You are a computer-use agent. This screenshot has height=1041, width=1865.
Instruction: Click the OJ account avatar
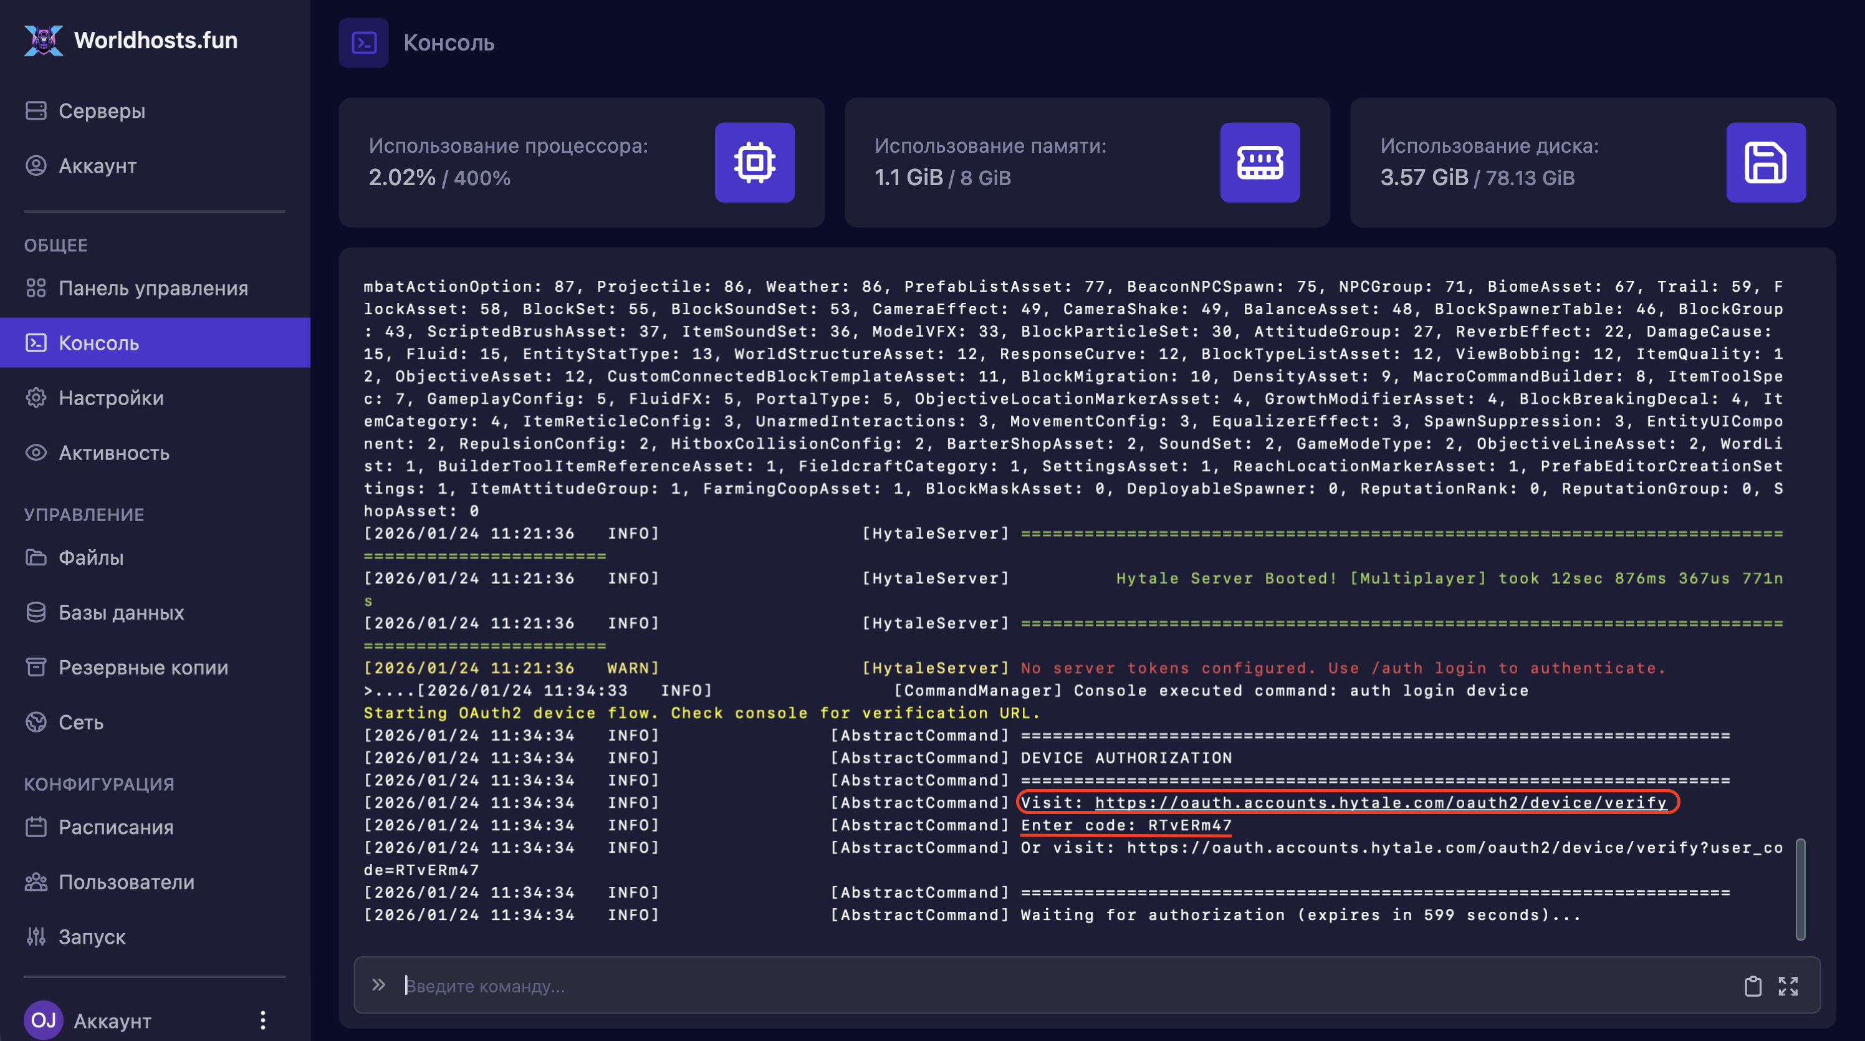click(x=44, y=1020)
